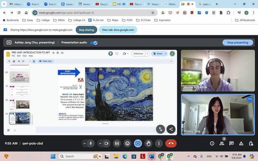This screenshot has width=258, height=161.
Task: Toggle the camera in Meet controls
Action: pyautogui.click(x=106, y=143)
